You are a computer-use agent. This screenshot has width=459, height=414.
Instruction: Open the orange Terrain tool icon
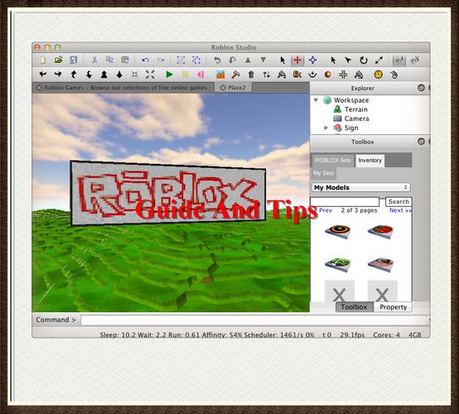point(220,75)
